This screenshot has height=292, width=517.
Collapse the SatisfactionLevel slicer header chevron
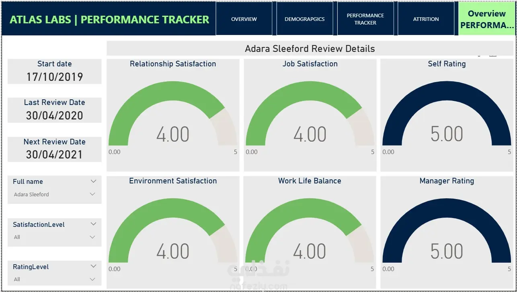[x=94, y=224]
